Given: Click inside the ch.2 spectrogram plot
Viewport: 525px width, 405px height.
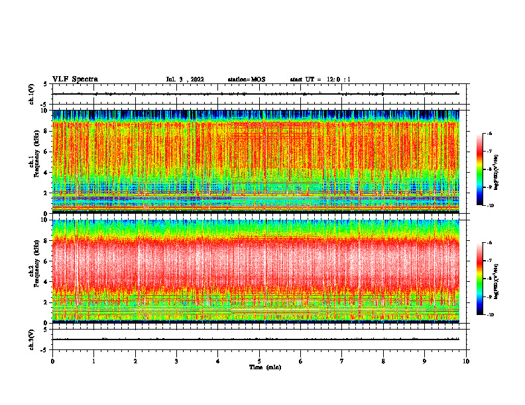Looking at the screenshot, I should pyautogui.click(x=256, y=271).
